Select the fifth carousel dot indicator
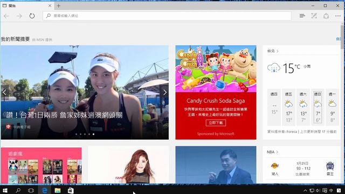This screenshot has height=194, width=345. tap(93, 134)
